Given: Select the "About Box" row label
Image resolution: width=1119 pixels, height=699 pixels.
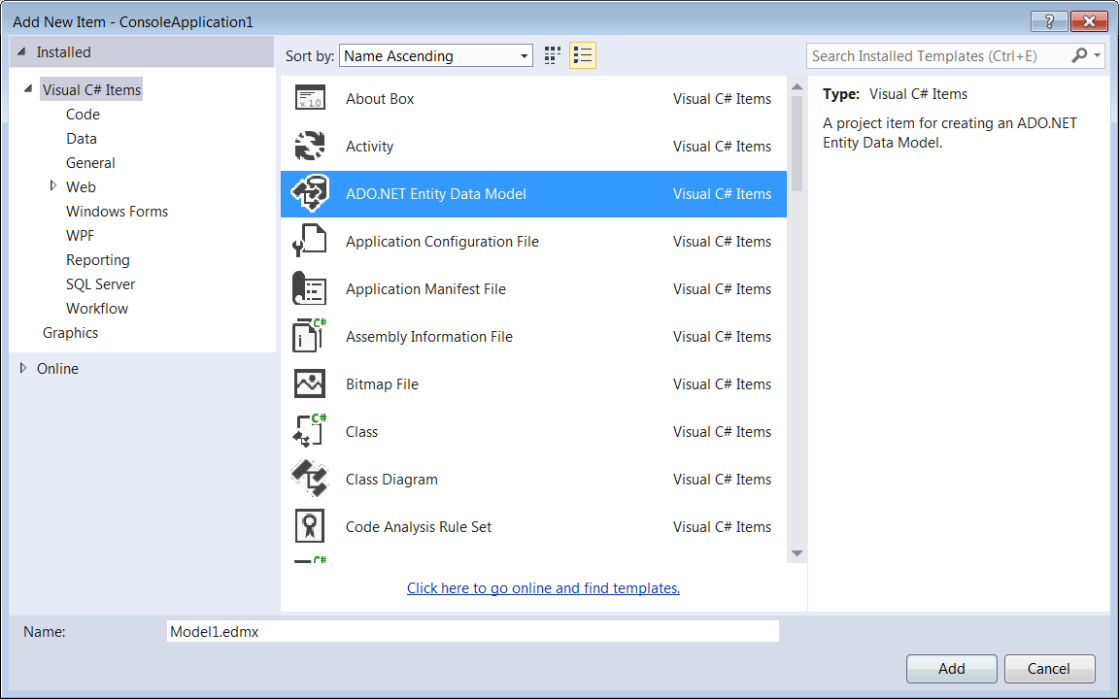Looking at the screenshot, I should pyautogui.click(x=380, y=98).
